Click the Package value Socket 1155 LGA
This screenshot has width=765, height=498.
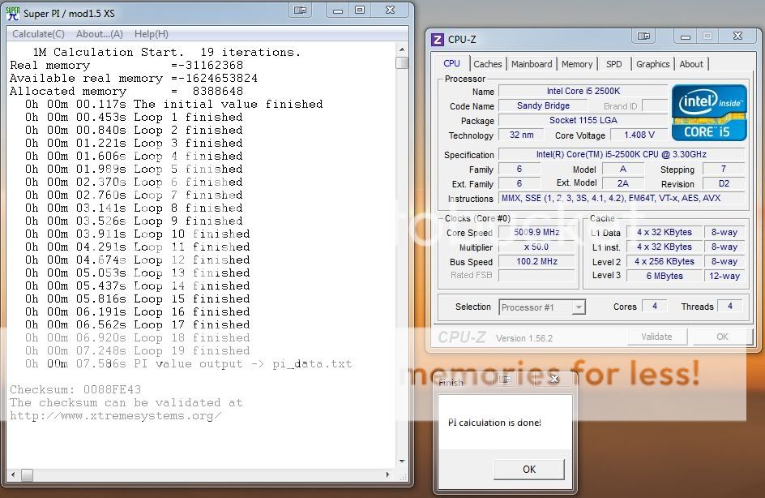click(x=583, y=120)
